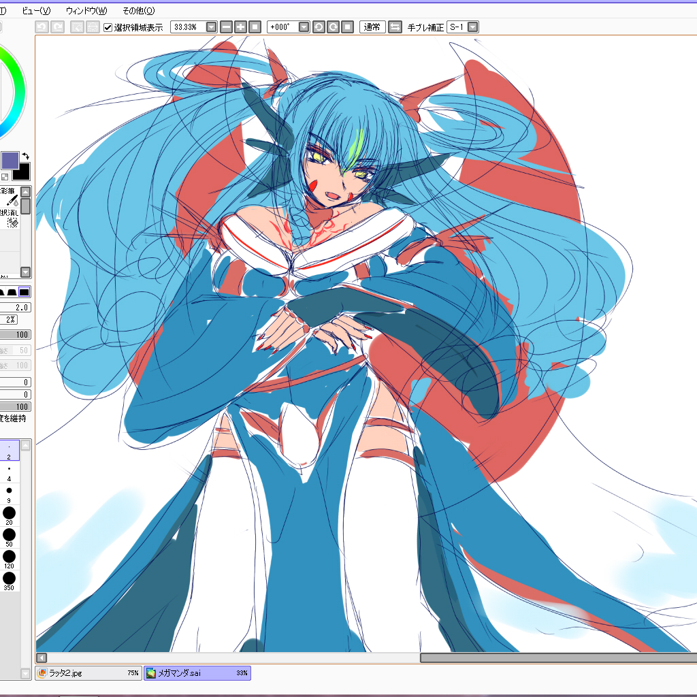The height and width of the screenshot is (697, 697).
Task: Toggle the 選択領域表示 checkbox
Action: click(108, 27)
